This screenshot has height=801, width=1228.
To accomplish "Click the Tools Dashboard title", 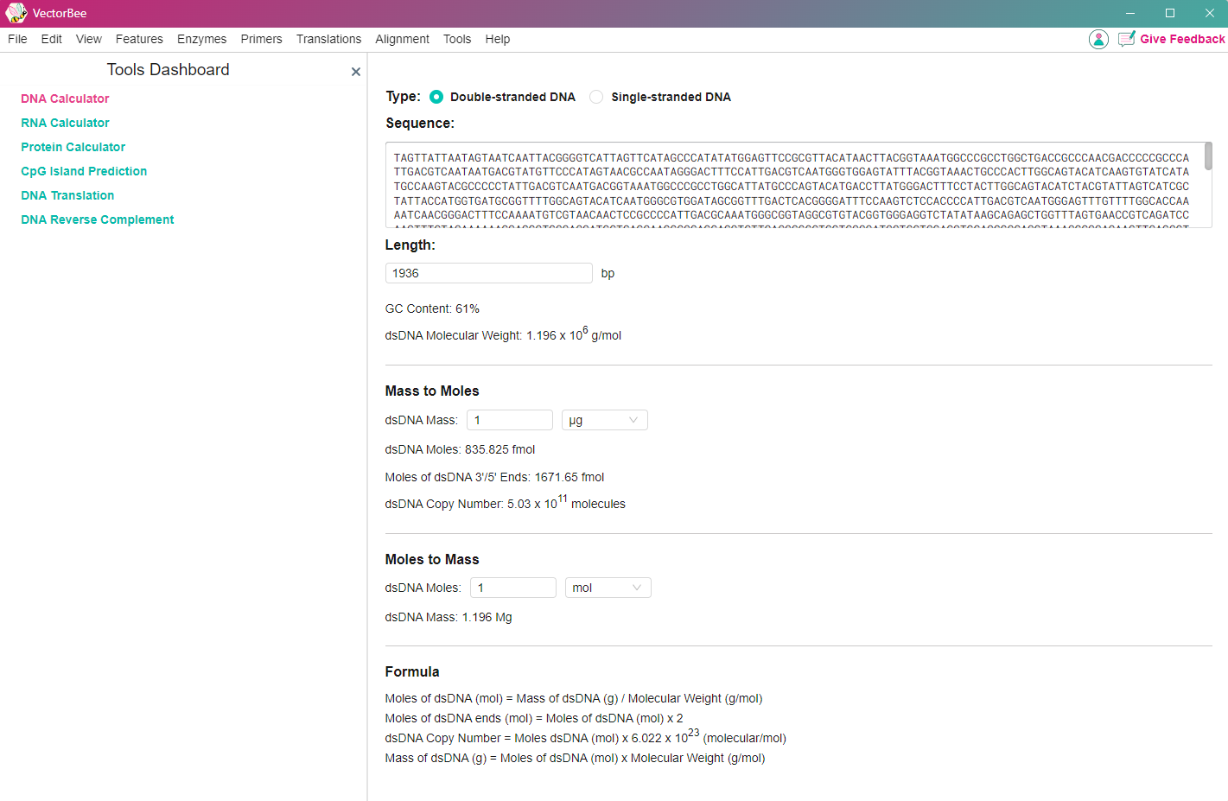I will tap(169, 70).
